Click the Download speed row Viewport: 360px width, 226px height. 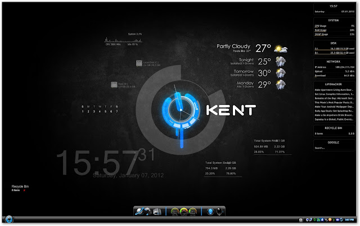pyautogui.click(x=334, y=76)
